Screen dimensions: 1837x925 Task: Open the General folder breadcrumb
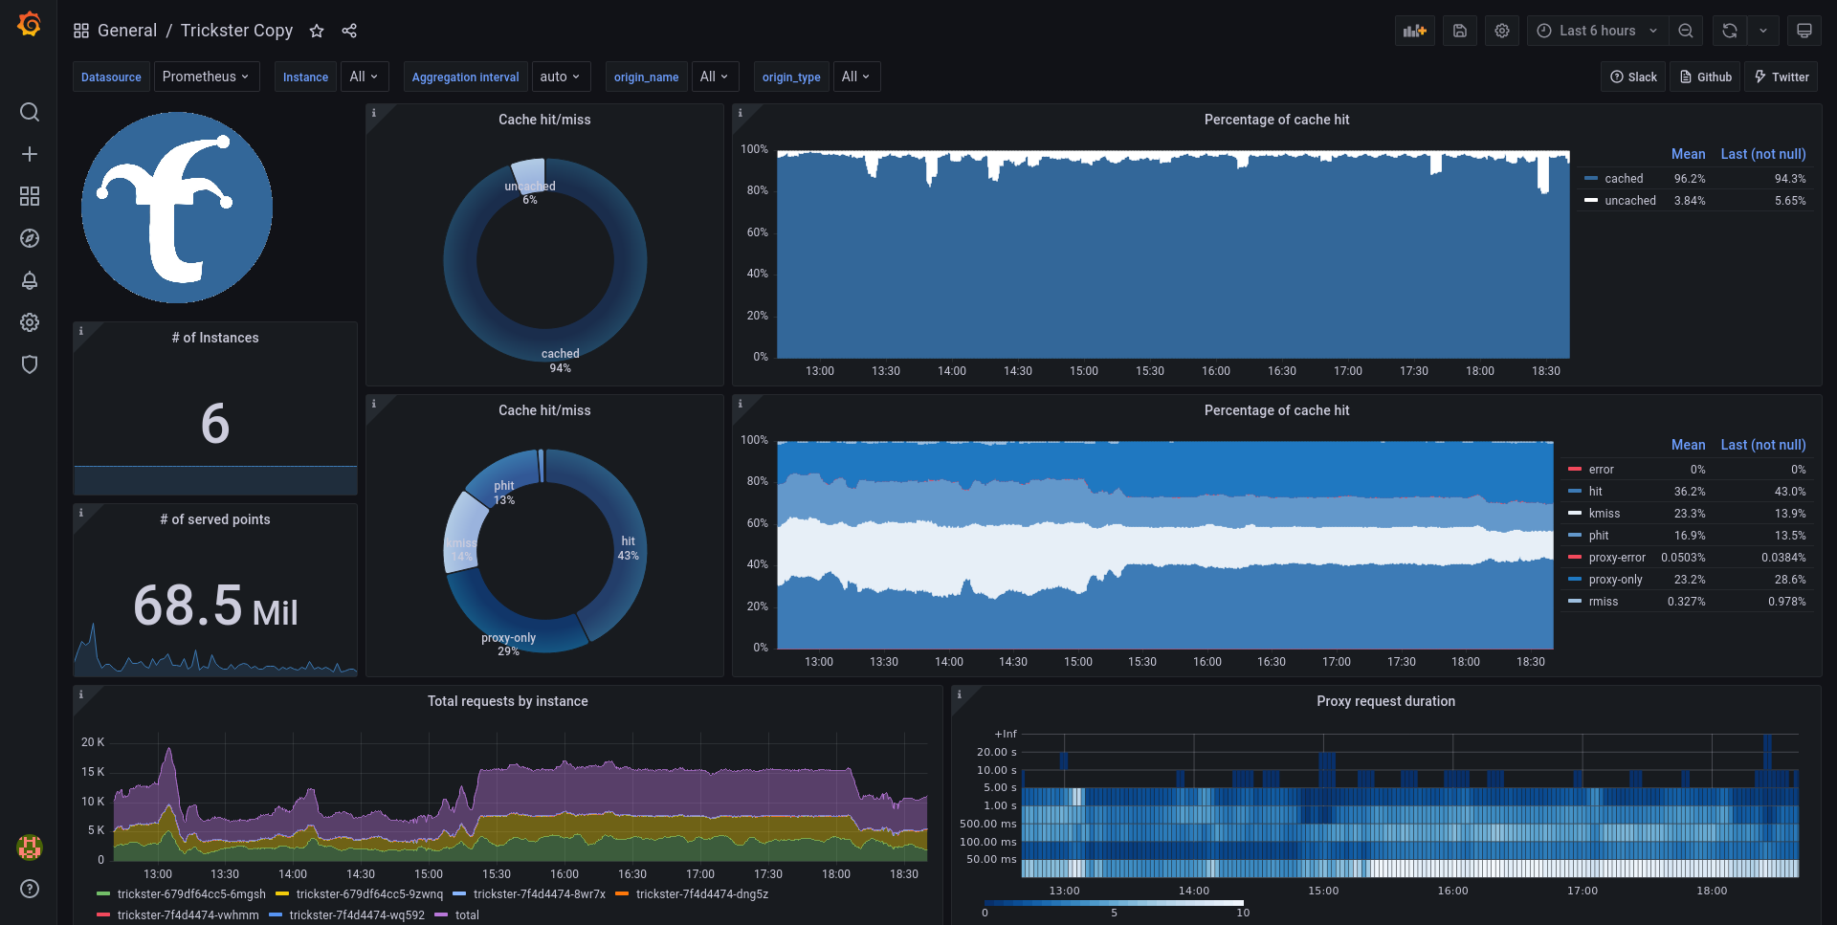click(127, 31)
